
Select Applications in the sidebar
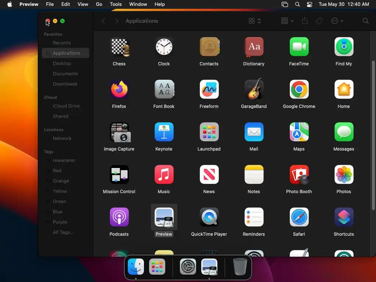coord(65,53)
